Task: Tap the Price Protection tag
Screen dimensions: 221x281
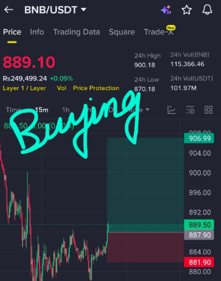Action: 96,88
